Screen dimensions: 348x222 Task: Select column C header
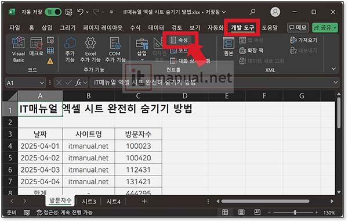[138, 96]
